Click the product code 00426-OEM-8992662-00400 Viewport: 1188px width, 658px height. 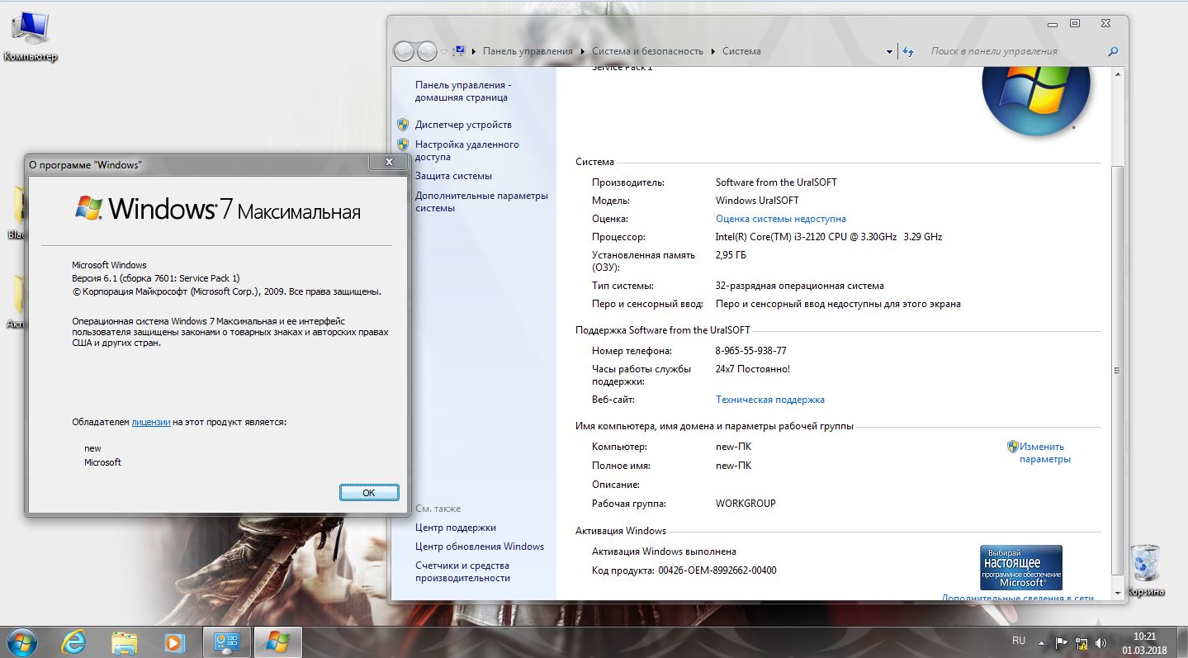click(x=717, y=570)
